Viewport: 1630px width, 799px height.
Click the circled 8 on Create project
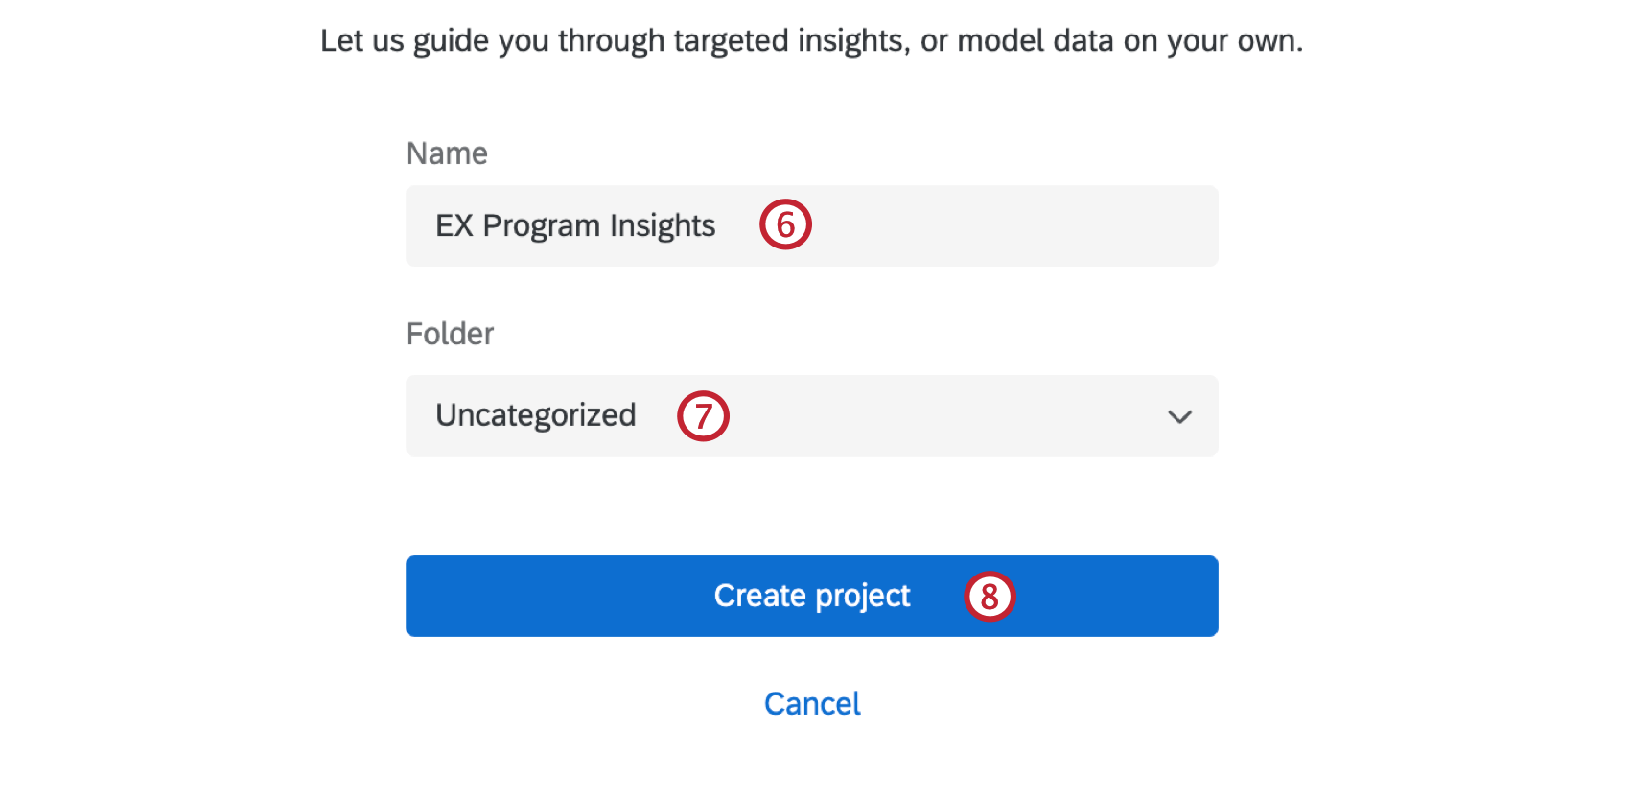click(990, 596)
